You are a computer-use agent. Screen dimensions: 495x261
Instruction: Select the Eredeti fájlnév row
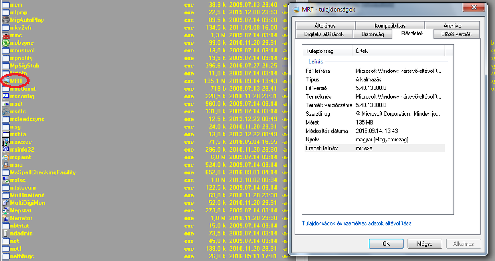374,148
